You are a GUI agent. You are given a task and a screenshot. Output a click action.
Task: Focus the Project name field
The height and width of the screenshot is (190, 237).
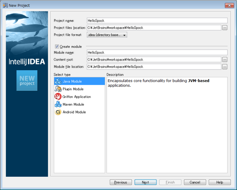coord(157,20)
